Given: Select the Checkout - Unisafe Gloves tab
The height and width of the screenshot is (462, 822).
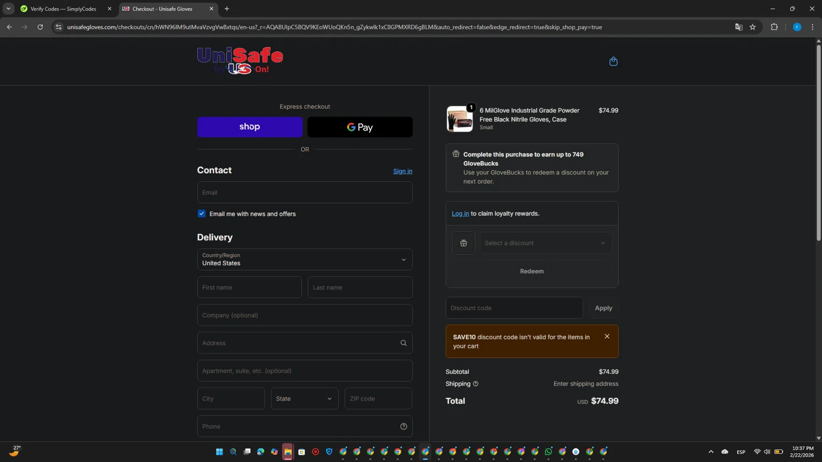Looking at the screenshot, I should coord(163,9).
